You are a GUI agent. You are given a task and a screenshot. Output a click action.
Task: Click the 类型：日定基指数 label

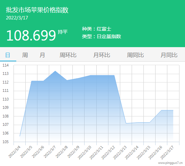pyautogui.click(x=102, y=36)
